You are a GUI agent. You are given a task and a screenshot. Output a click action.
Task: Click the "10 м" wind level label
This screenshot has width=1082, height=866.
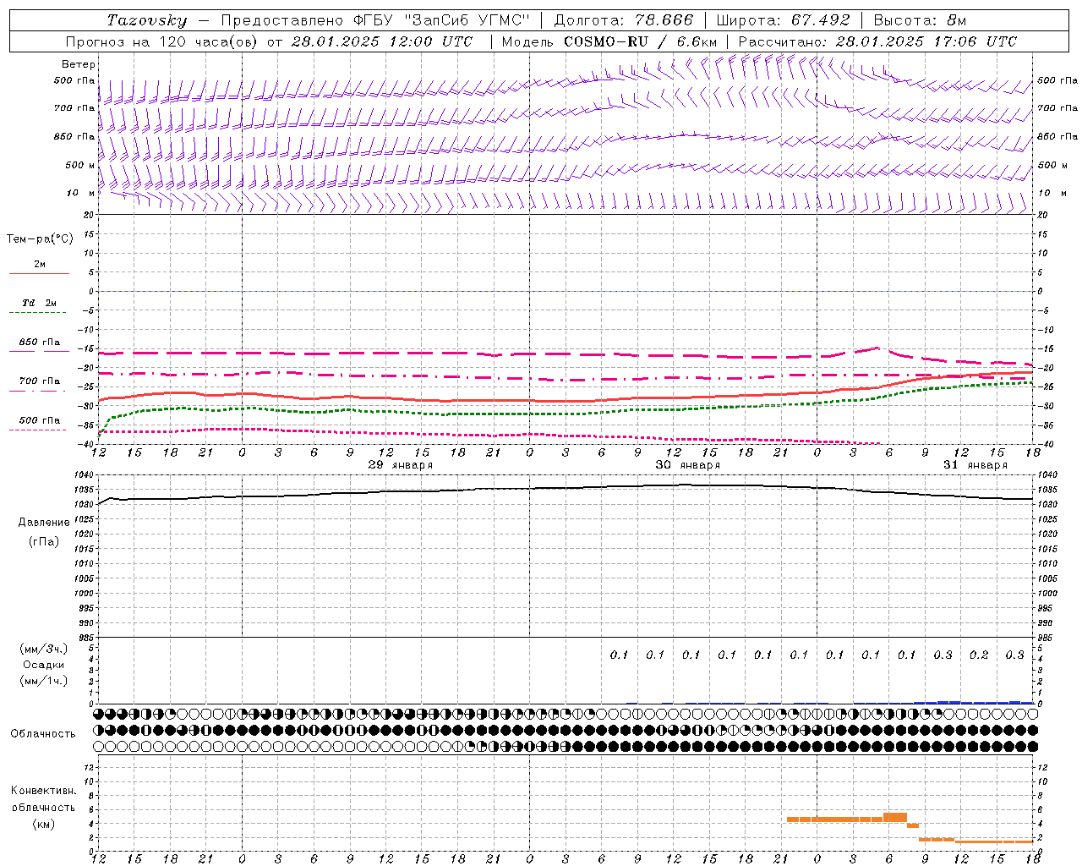click(81, 193)
